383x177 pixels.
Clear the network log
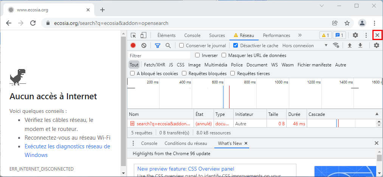[x=144, y=45]
